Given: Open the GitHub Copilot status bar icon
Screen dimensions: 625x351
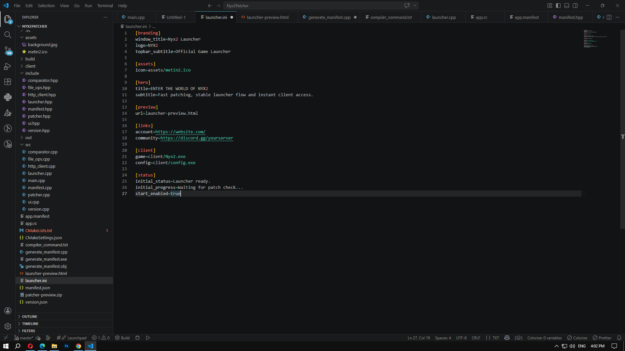Looking at the screenshot, I should [x=507, y=338].
